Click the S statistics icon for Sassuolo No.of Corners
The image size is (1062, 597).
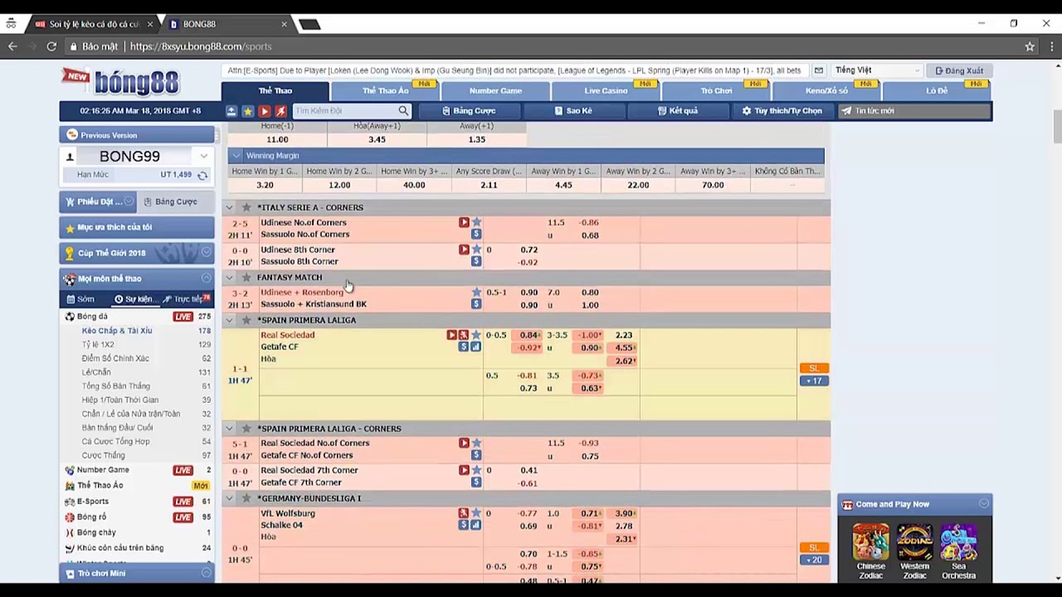point(475,235)
